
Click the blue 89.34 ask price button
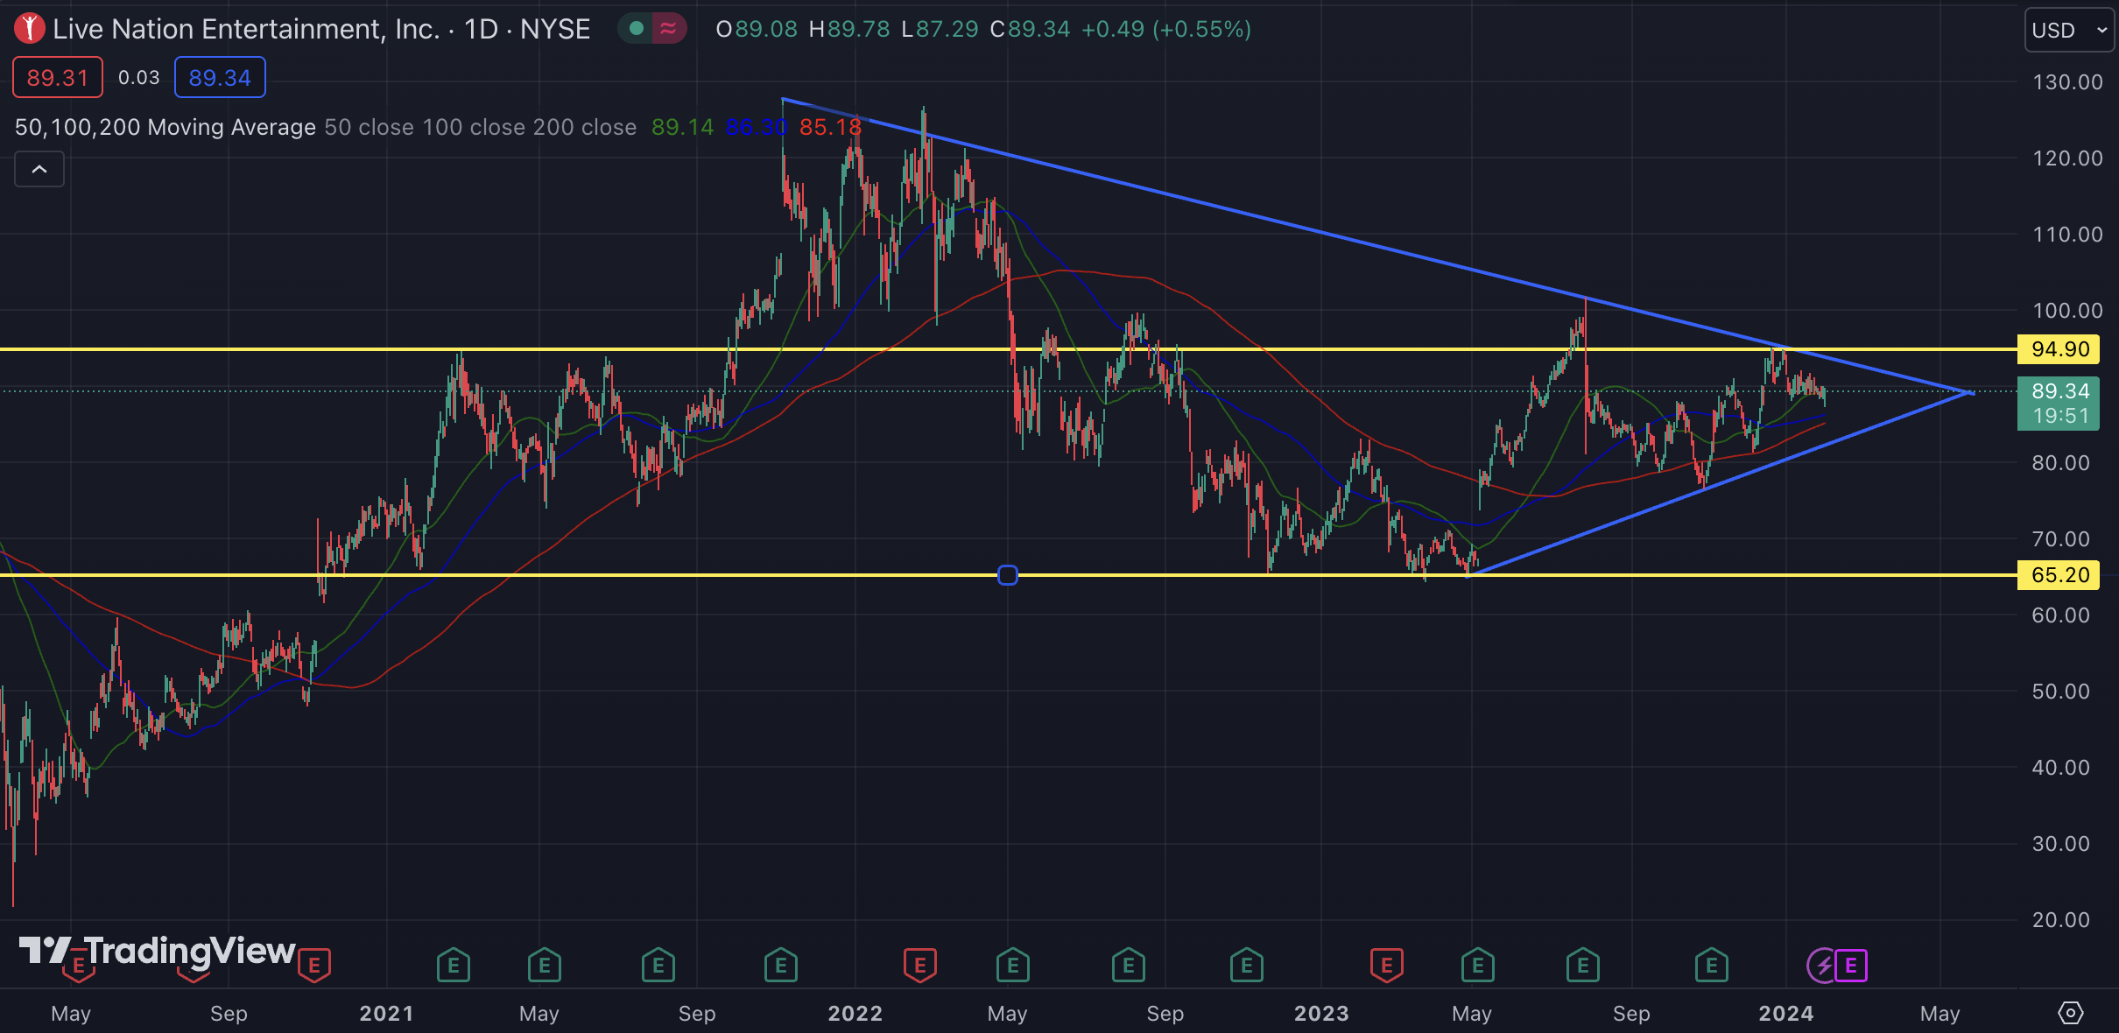219,77
